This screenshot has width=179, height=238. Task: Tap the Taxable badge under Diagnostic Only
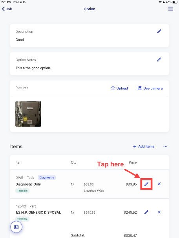click(x=22, y=191)
